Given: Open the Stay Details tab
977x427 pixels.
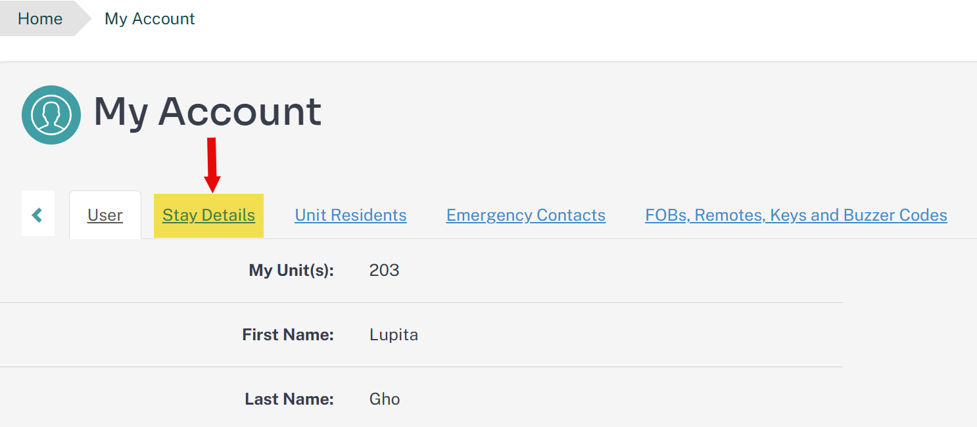Looking at the screenshot, I should click(x=208, y=215).
